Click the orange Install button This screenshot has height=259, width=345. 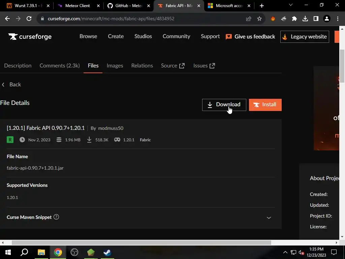pos(265,105)
